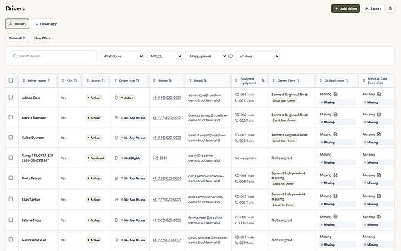Open settings gear icon next to Export
The height and width of the screenshot is (251, 401).
pos(390,8)
